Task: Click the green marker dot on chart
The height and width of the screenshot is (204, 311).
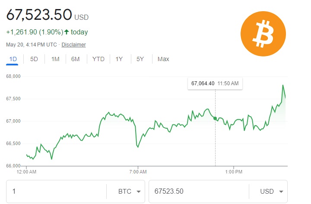Action: pos(215,118)
